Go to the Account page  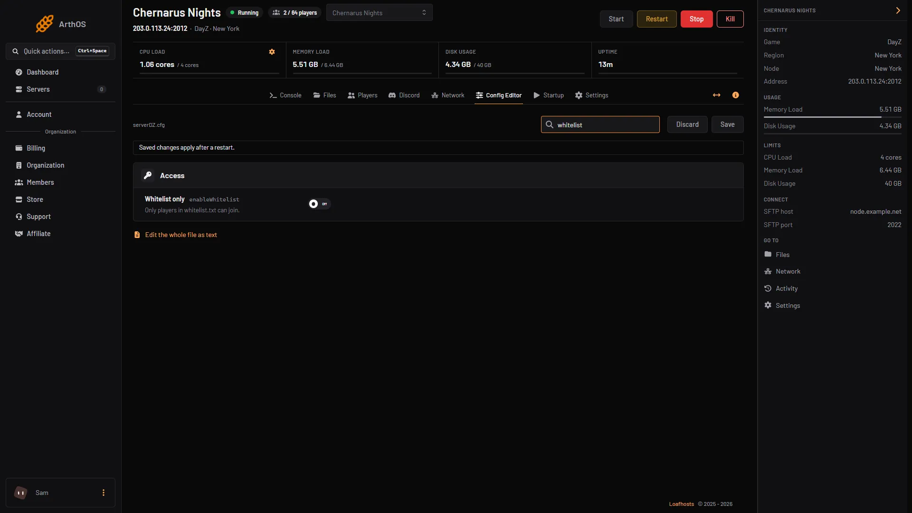point(60,114)
